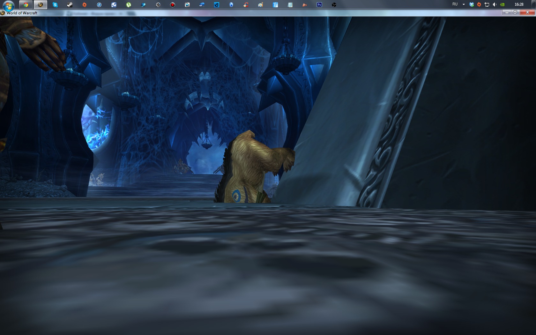
Task: Open Skype from the taskbar
Action: tap(55, 4)
